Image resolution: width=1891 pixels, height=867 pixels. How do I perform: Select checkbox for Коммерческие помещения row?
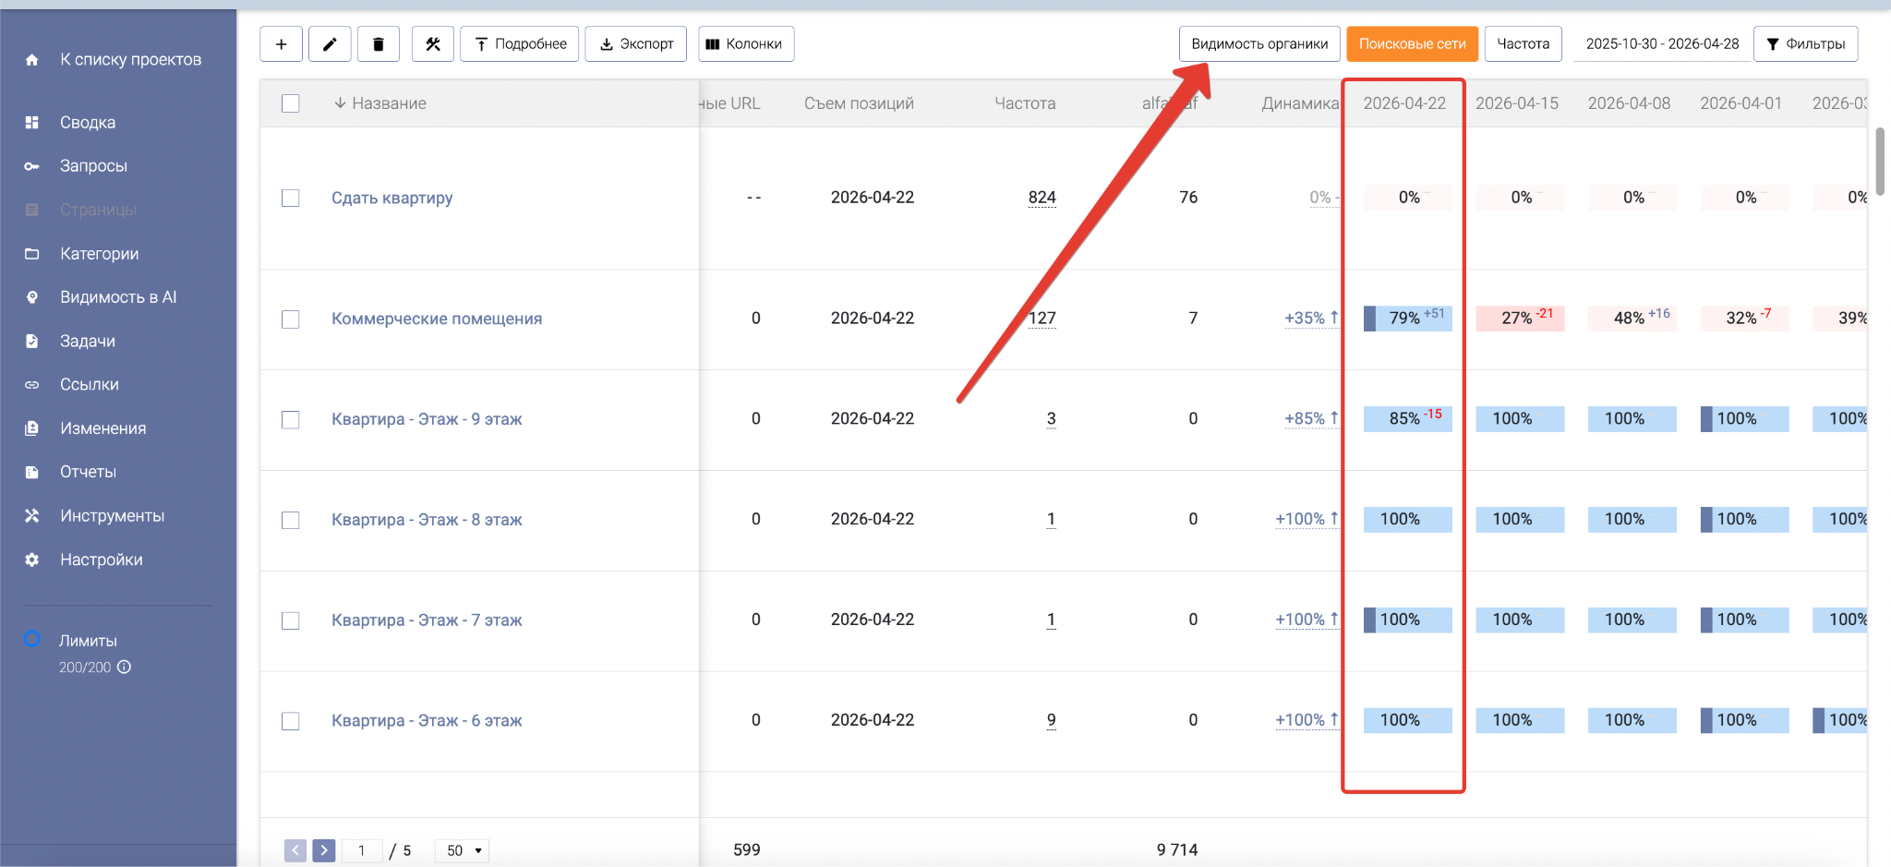tap(291, 319)
